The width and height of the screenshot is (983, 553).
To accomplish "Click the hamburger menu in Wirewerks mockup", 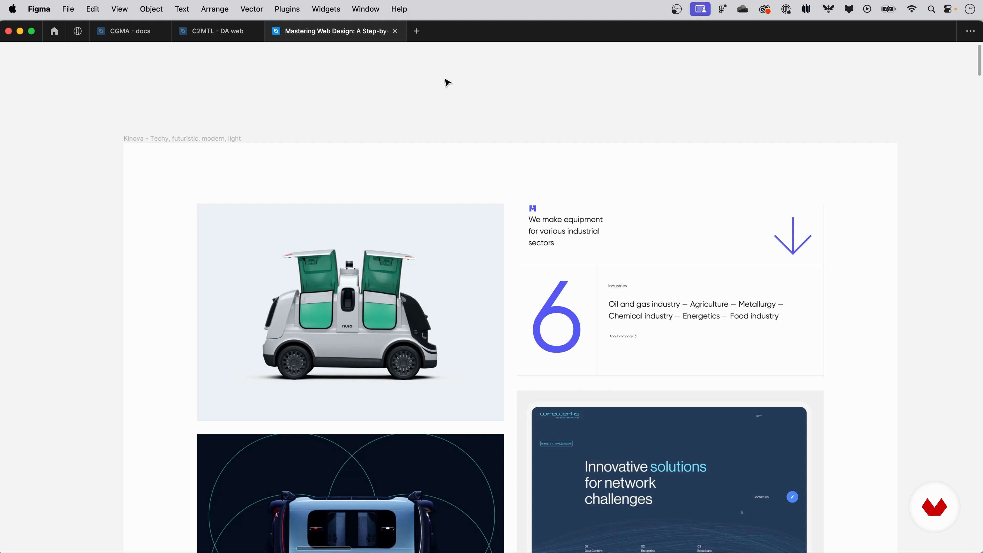I will point(758,415).
